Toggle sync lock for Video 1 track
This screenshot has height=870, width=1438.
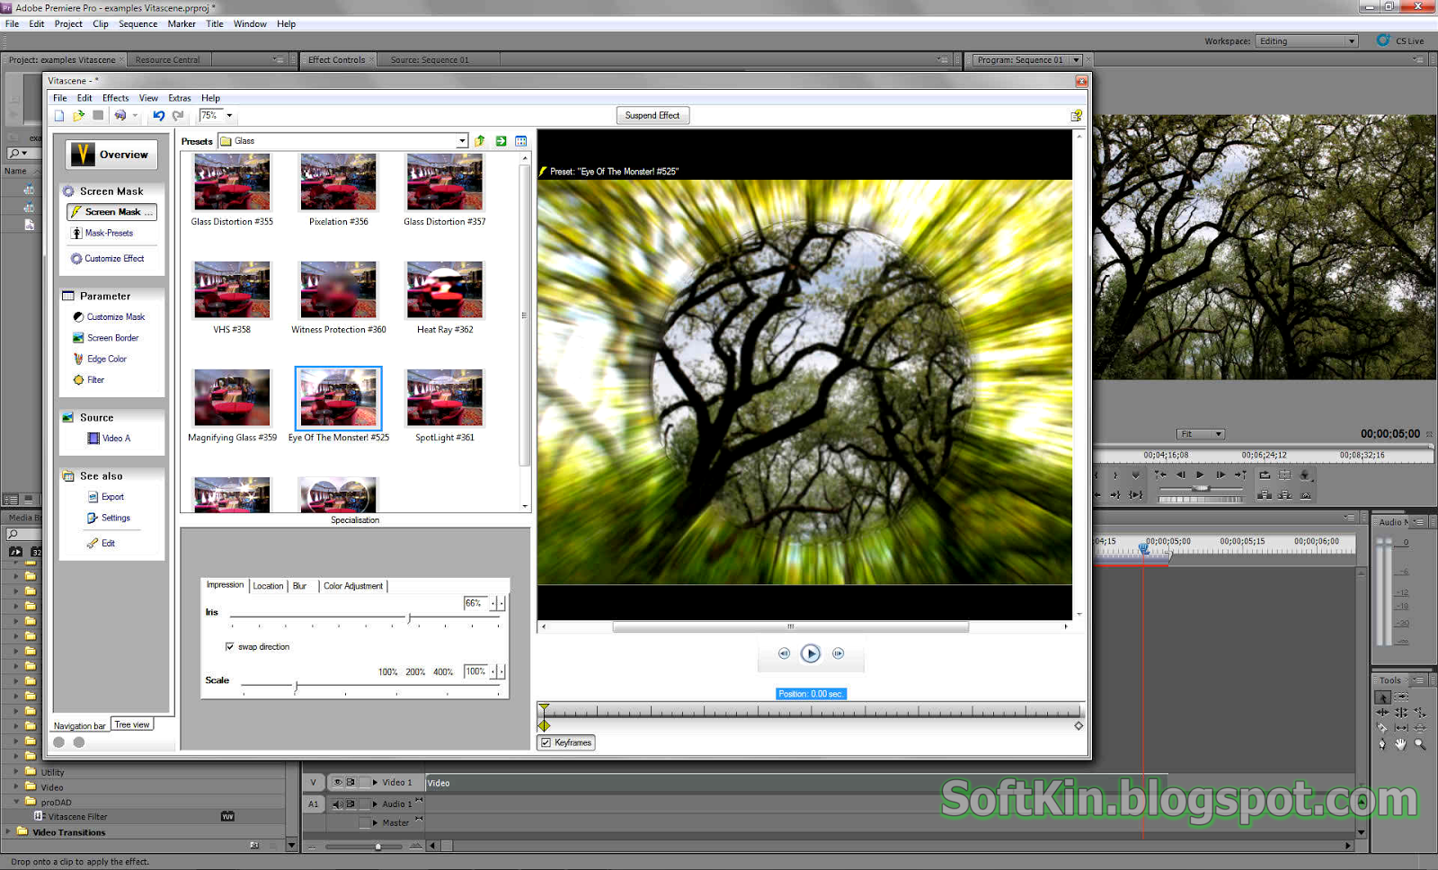click(x=351, y=782)
